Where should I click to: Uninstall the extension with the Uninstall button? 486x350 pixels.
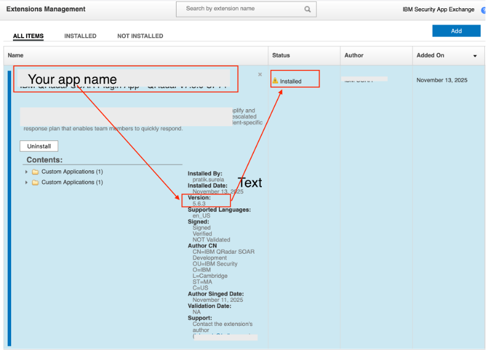click(x=39, y=146)
